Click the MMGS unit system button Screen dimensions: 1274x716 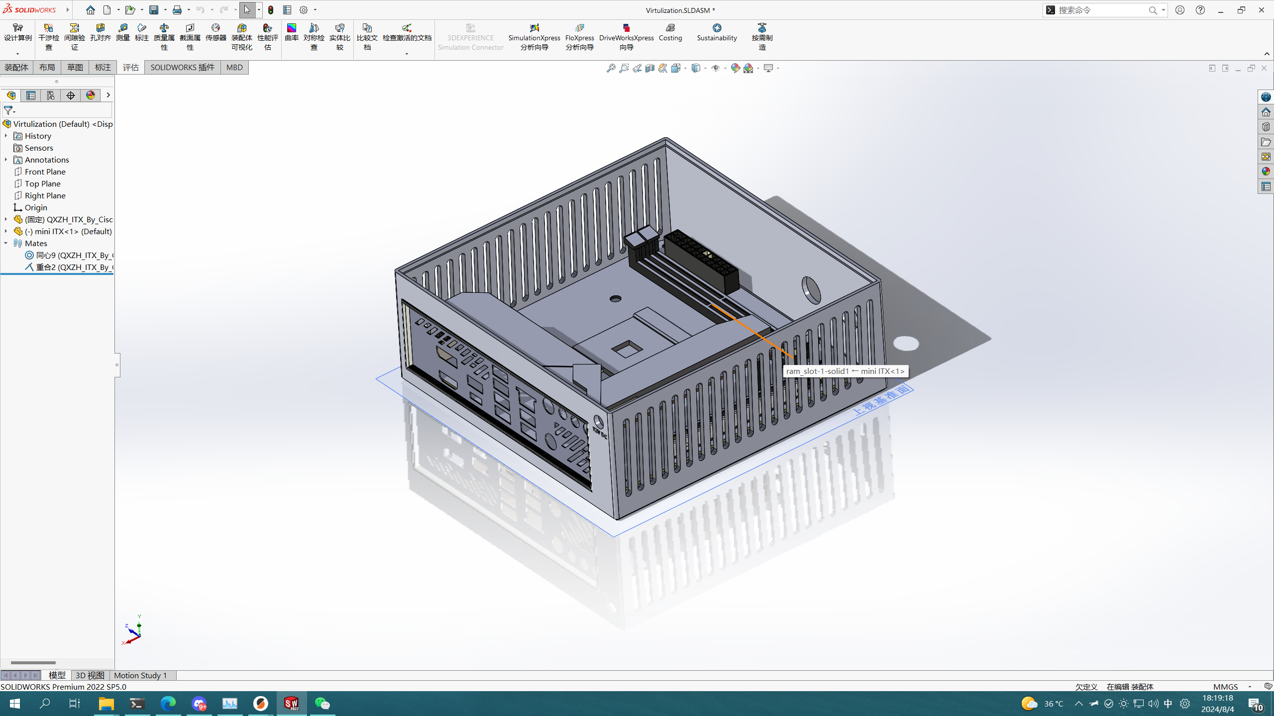tap(1225, 687)
